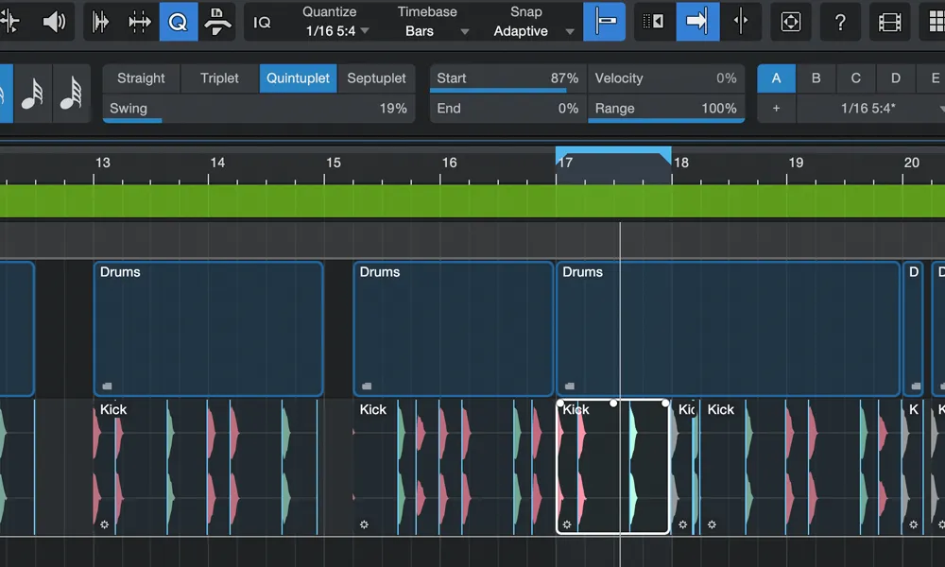Toggle Cursor follows edit position icon

(741, 22)
